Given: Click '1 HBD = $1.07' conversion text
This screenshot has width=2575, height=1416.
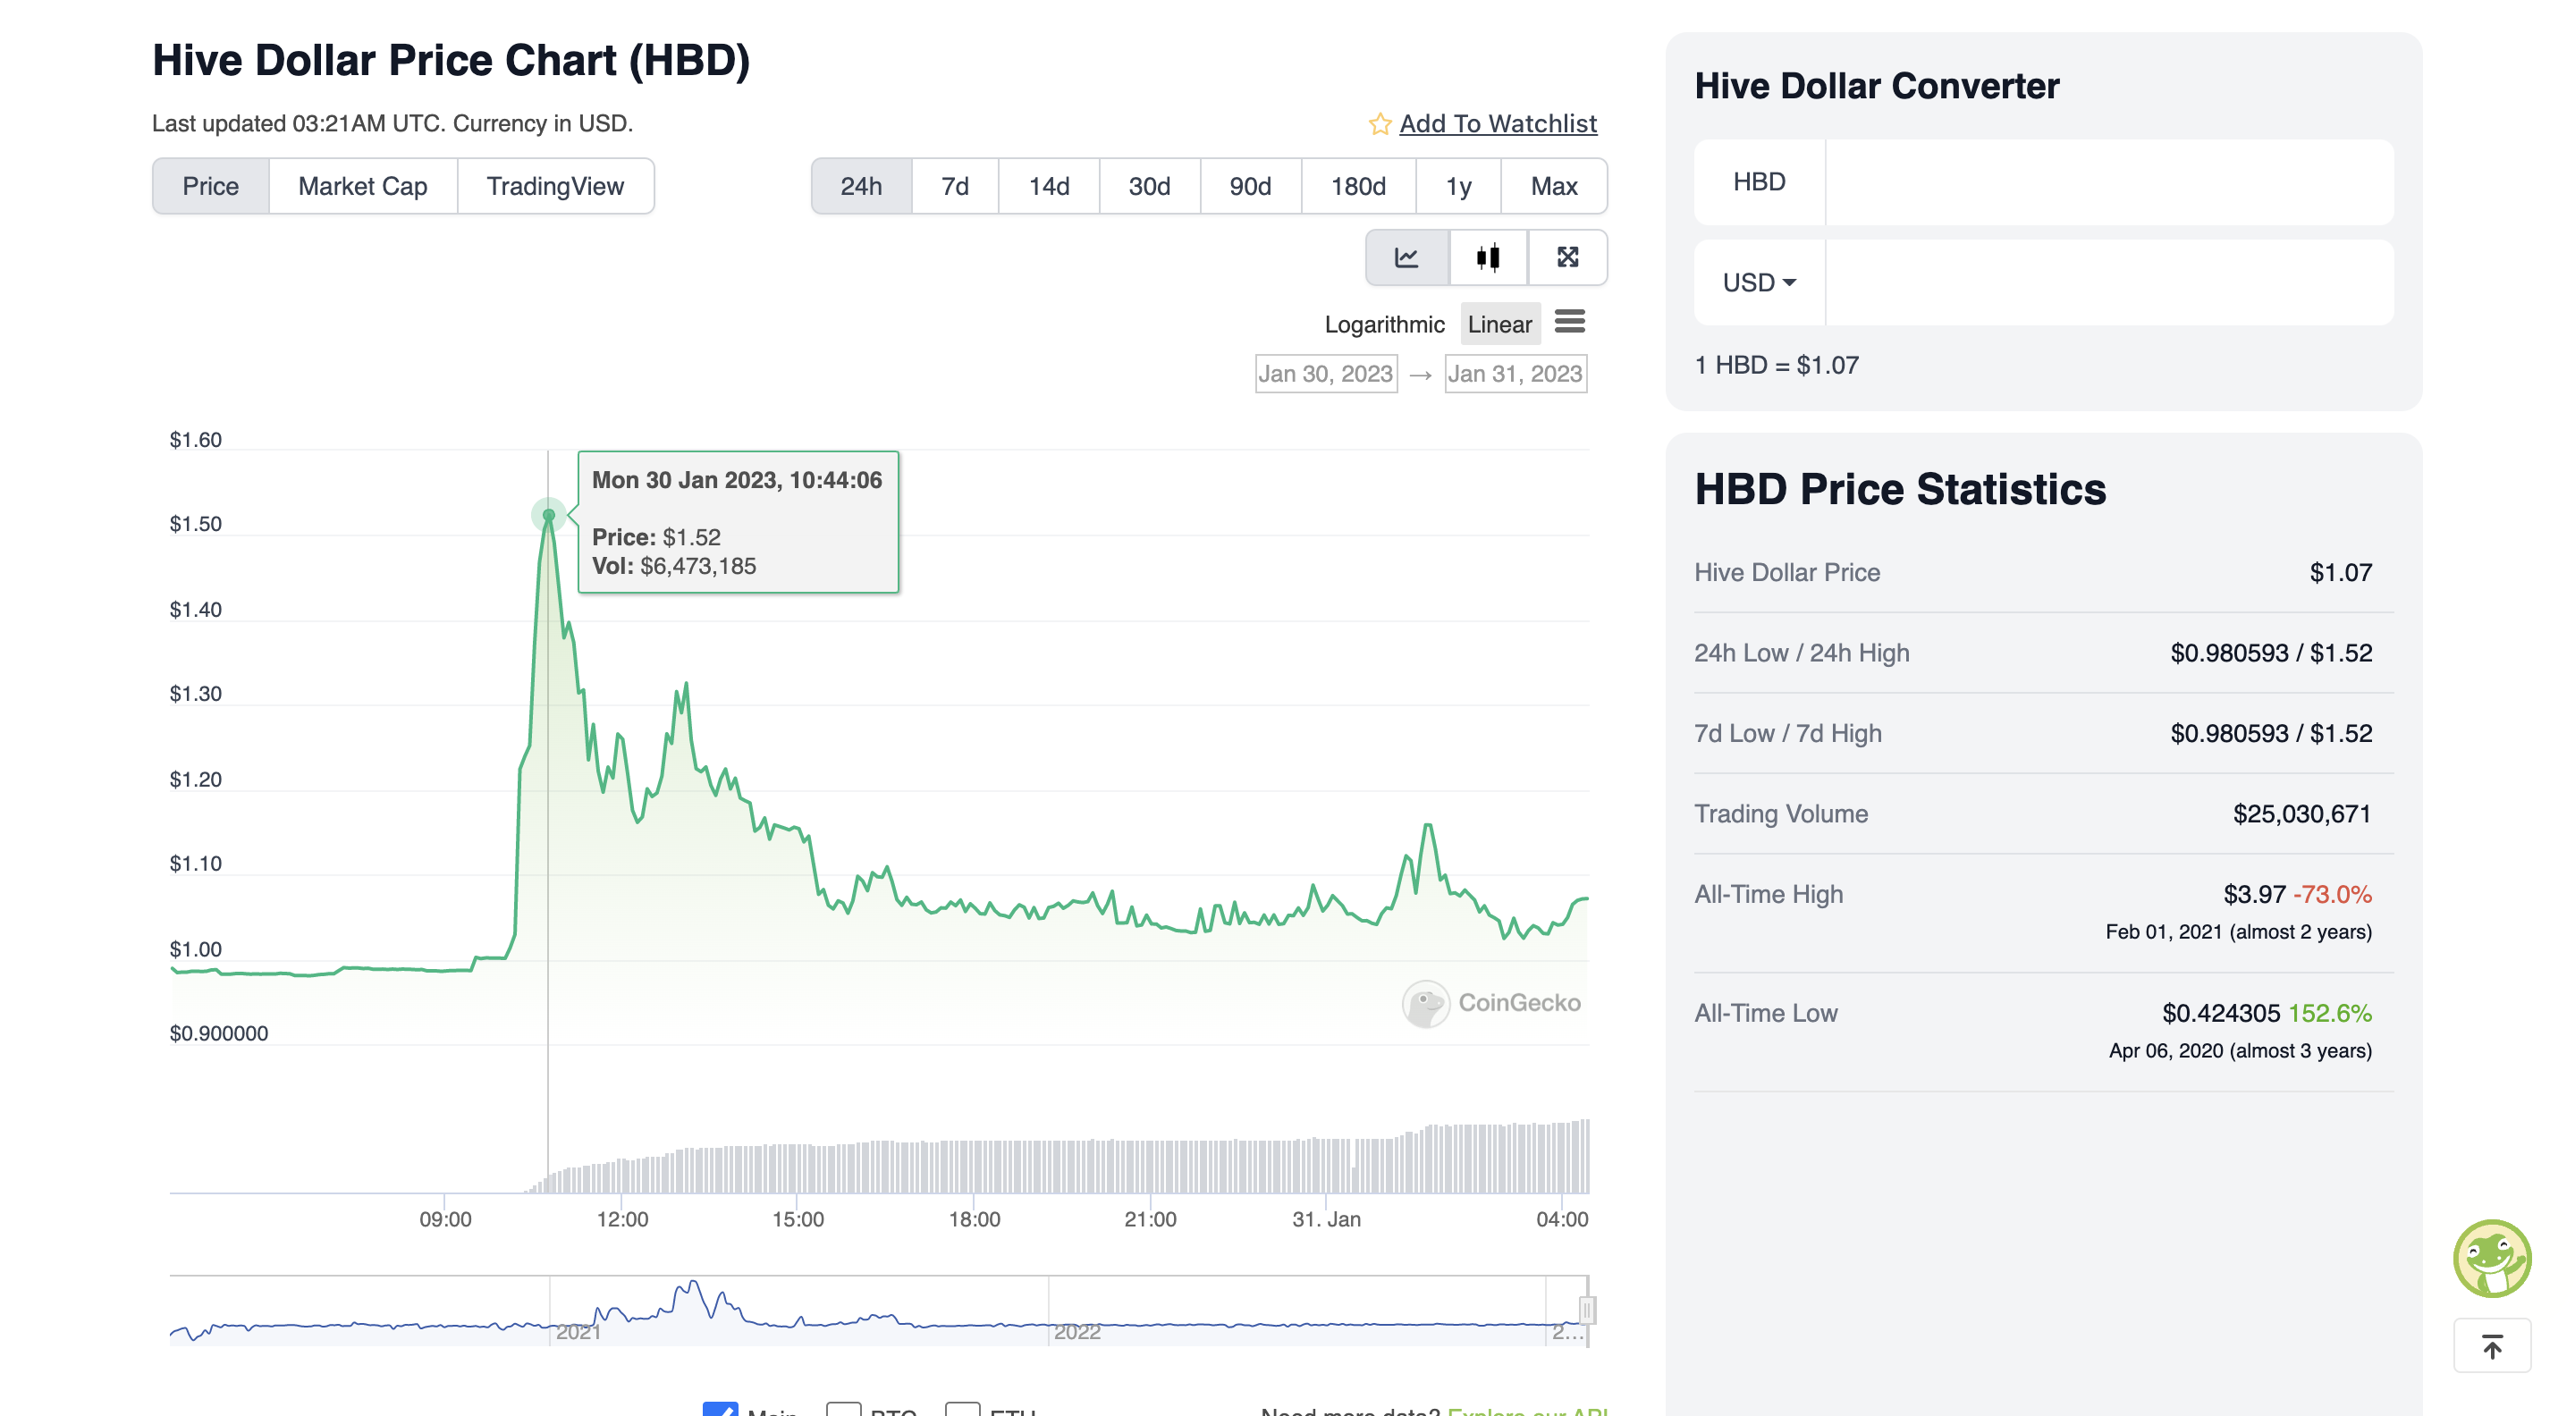Looking at the screenshot, I should 1777,365.
